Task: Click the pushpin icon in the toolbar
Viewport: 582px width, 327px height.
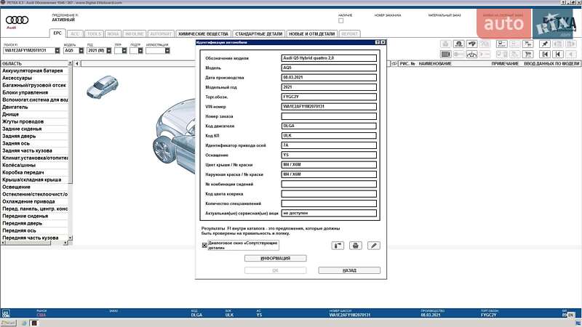Action: (544, 44)
